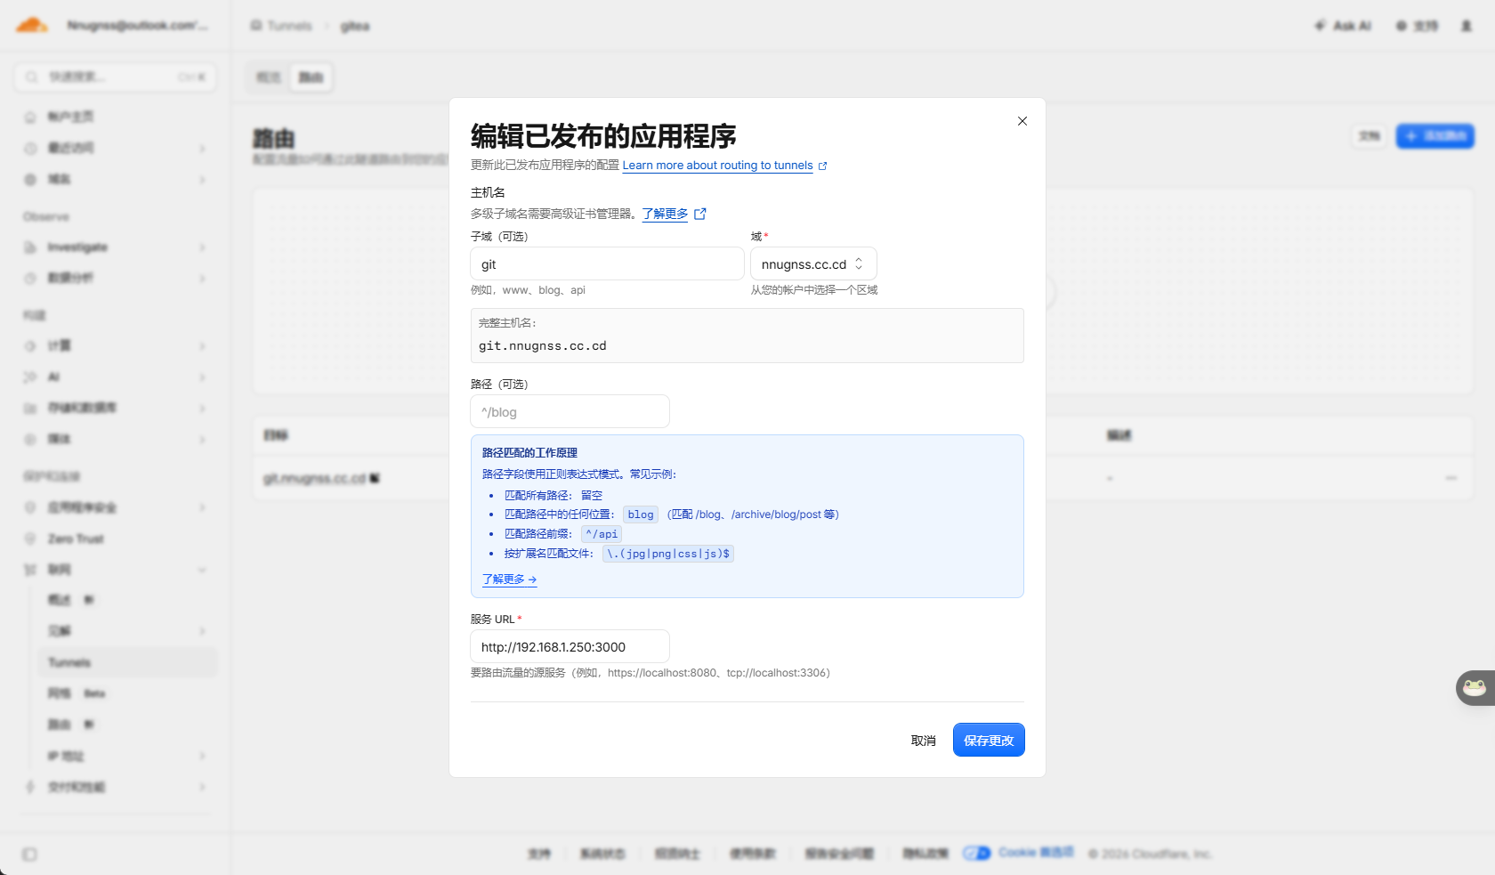Open the nnugnss.cc.cd domain dropdown
Screen dimensions: 1495x875
click(813, 263)
